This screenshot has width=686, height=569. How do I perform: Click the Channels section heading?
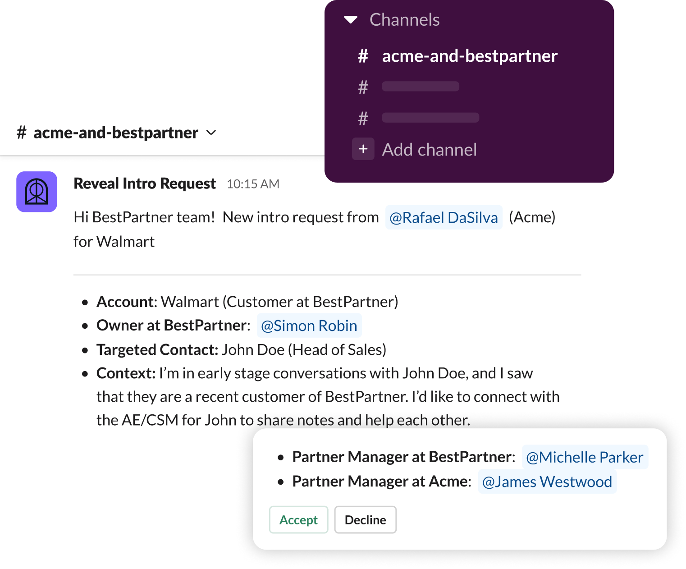[x=404, y=20]
